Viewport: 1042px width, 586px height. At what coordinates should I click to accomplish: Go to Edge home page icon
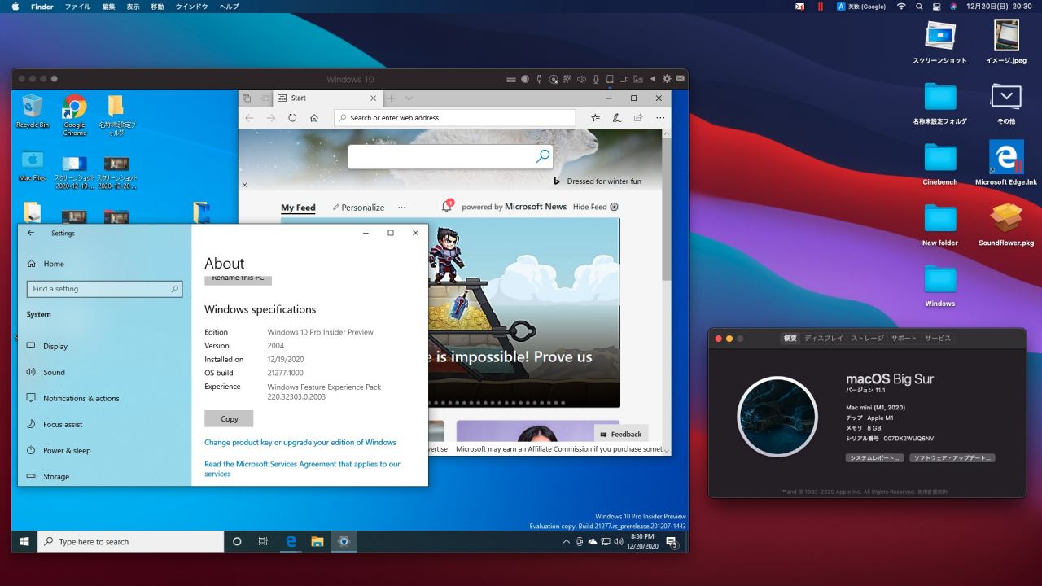tap(314, 118)
